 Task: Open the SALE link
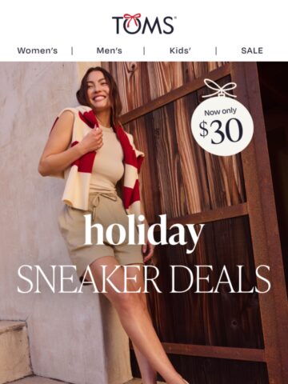(x=252, y=50)
